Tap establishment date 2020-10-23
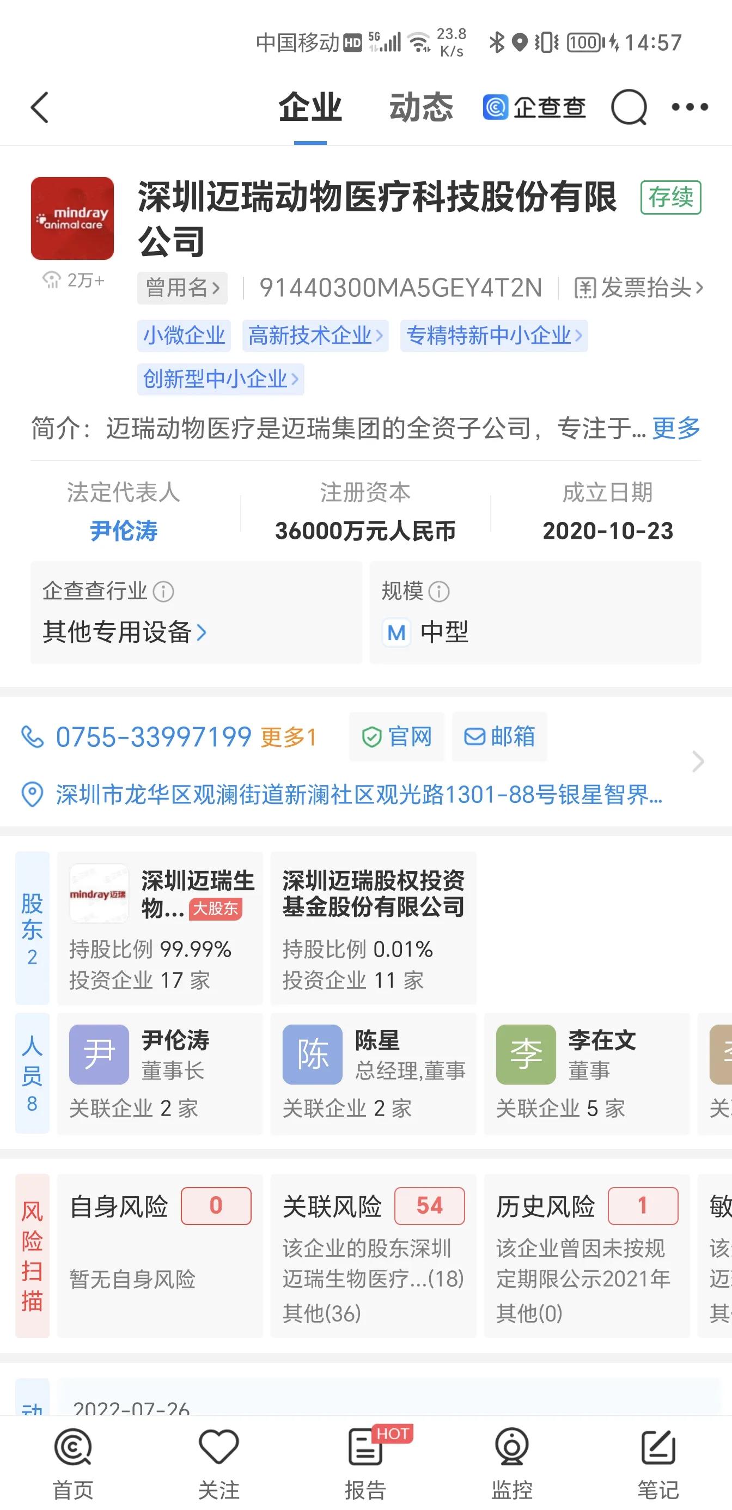 (x=608, y=531)
